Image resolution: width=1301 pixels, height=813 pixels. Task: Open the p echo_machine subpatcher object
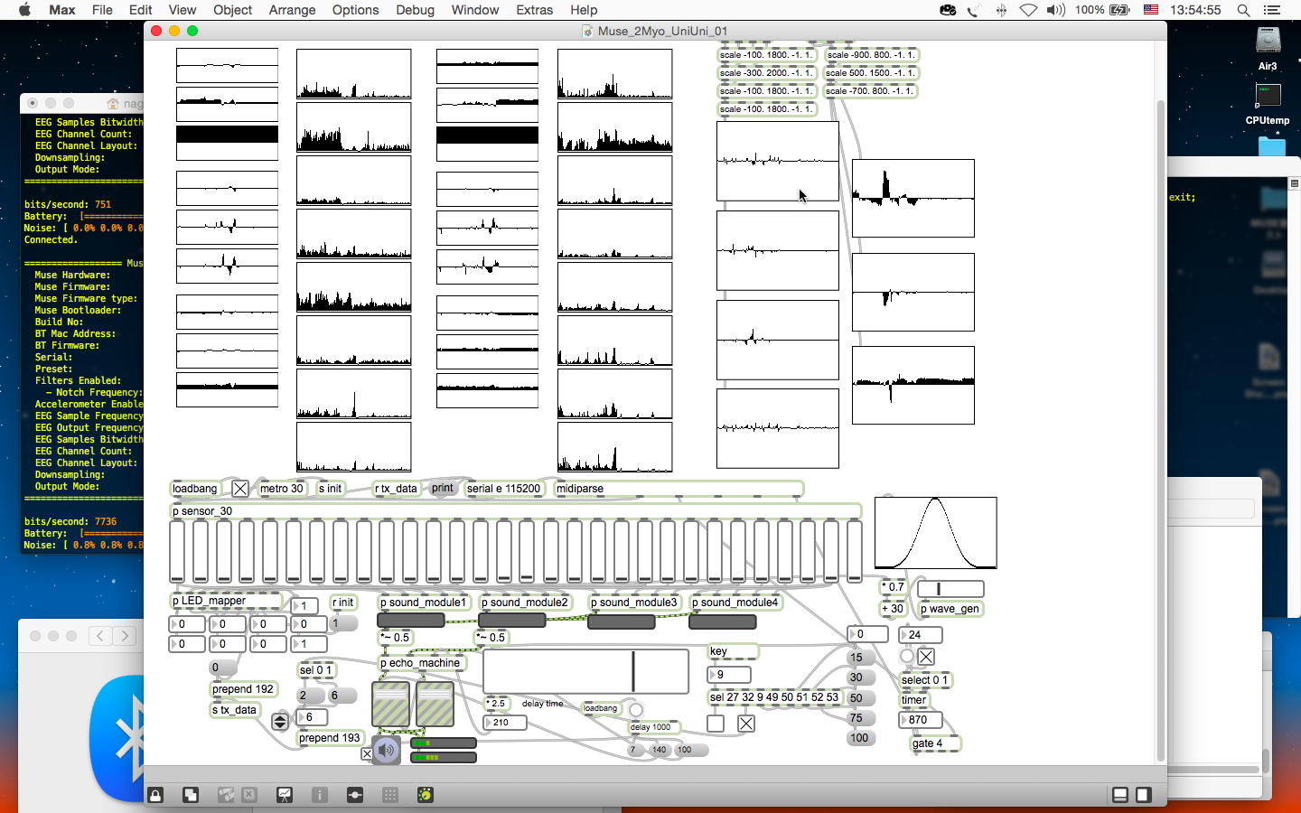coord(420,663)
